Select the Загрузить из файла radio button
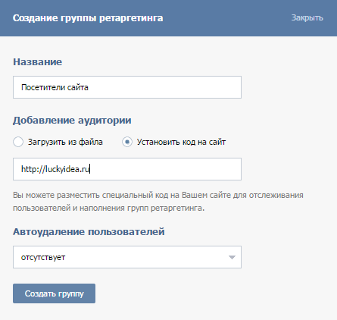The image size is (337, 320). 18,142
